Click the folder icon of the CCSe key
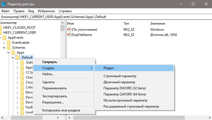Image resolution: width=212 pixels, height=120 pixels. coord(22,72)
